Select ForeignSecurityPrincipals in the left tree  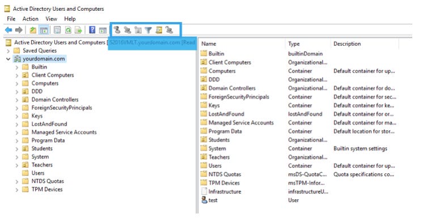click(x=62, y=108)
